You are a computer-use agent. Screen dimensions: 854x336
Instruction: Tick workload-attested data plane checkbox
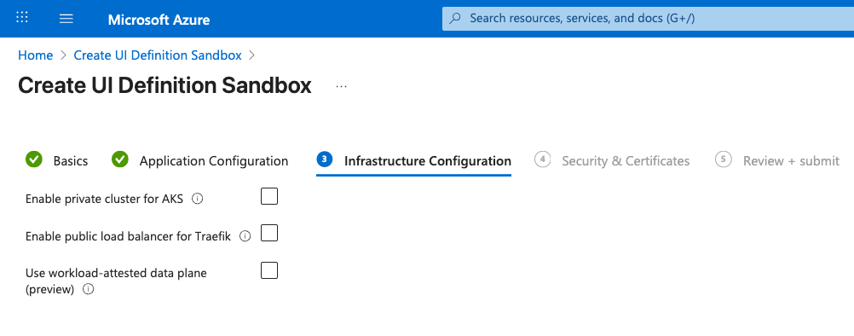269,270
